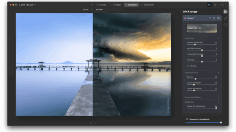Open the history clock icon
Screen dimensions: 236x132
(225, 25)
